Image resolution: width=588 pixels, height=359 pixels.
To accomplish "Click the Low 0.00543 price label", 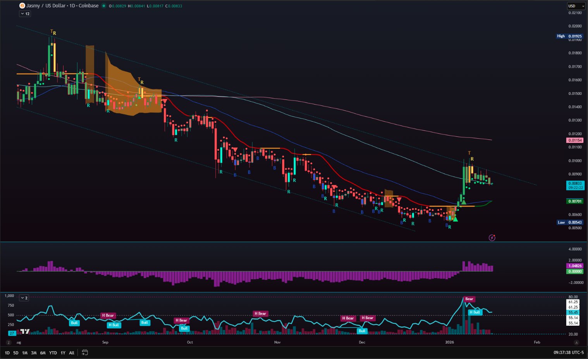I will point(569,222).
